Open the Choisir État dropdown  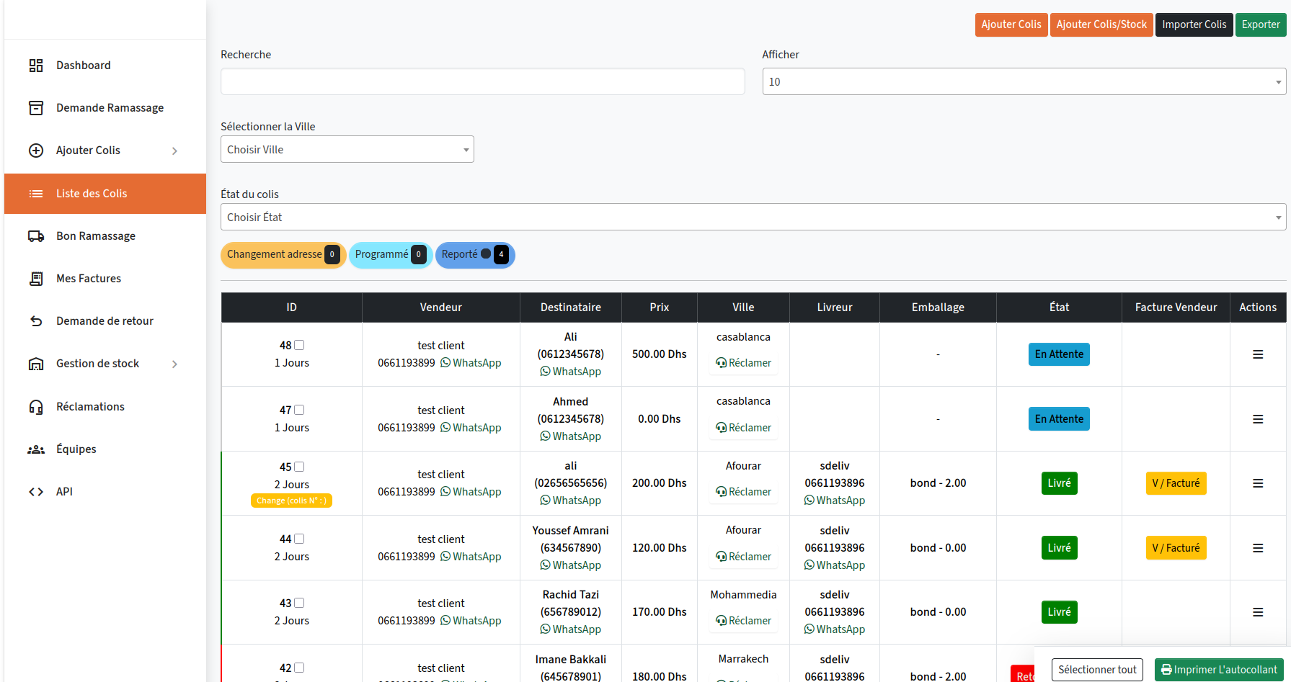(753, 217)
